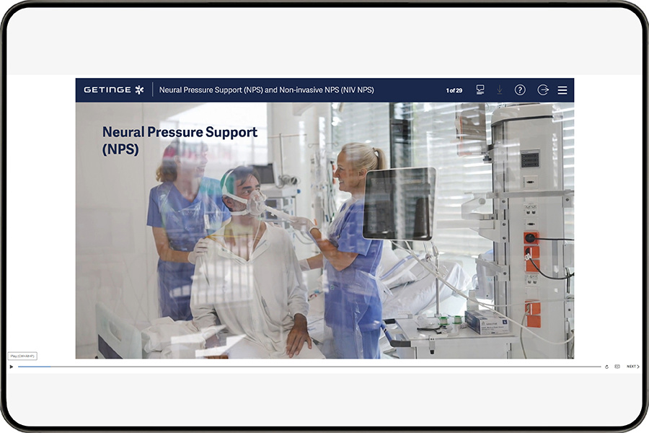
Task: Click the NEXT chevron arrow
Action: click(638, 367)
